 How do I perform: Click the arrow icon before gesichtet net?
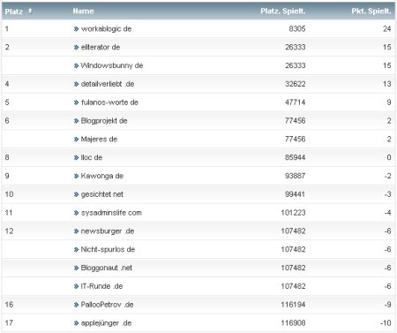(x=76, y=194)
